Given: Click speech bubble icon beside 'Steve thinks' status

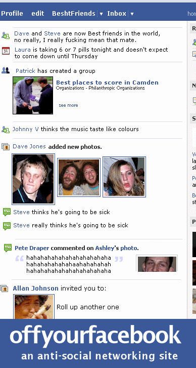Looking at the screenshot, I should (7, 212).
